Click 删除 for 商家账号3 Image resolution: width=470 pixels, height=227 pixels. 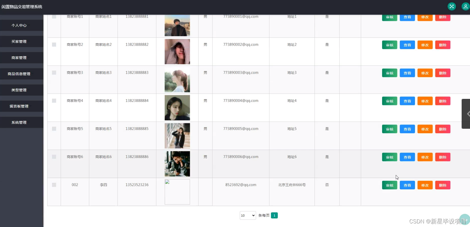(x=443, y=73)
